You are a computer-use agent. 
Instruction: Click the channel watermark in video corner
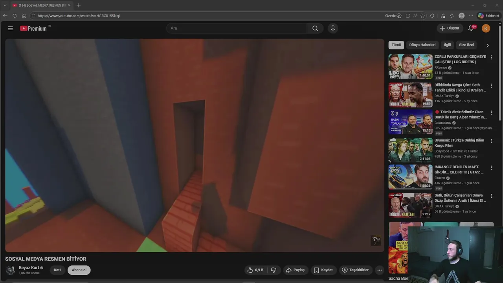pos(376,241)
